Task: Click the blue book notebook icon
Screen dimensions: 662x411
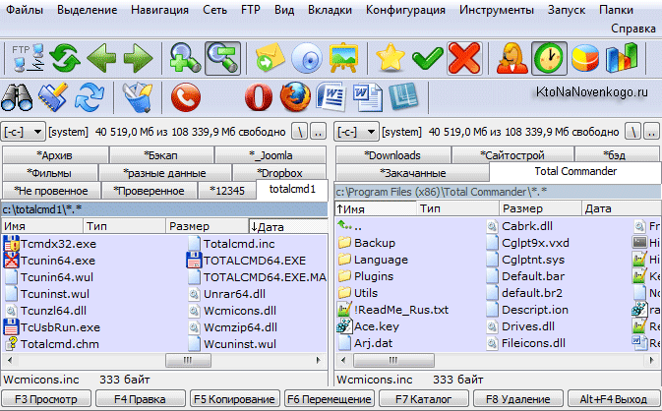Action: point(403,97)
